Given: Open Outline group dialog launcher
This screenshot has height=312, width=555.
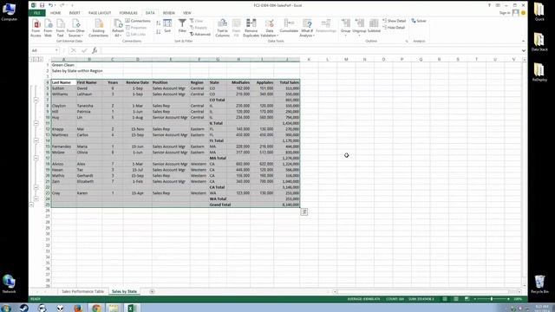Looking at the screenshot, I should (x=407, y=42).
